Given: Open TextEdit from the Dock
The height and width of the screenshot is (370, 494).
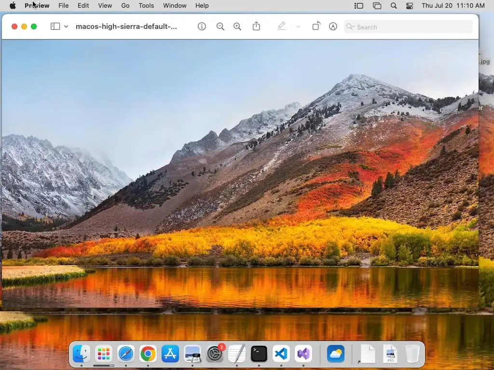Looking at the screenshot, I should pyautogui.click(x=236, y=354).
